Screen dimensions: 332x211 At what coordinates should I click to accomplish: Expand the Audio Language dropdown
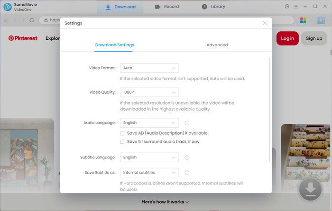149,123
